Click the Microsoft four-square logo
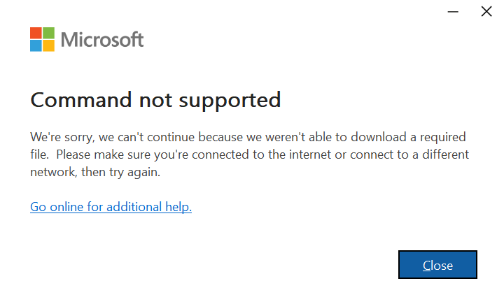Image resolution: width=504 pixels, height=295 pixels. pyautogui.click(x=42, y=39)
